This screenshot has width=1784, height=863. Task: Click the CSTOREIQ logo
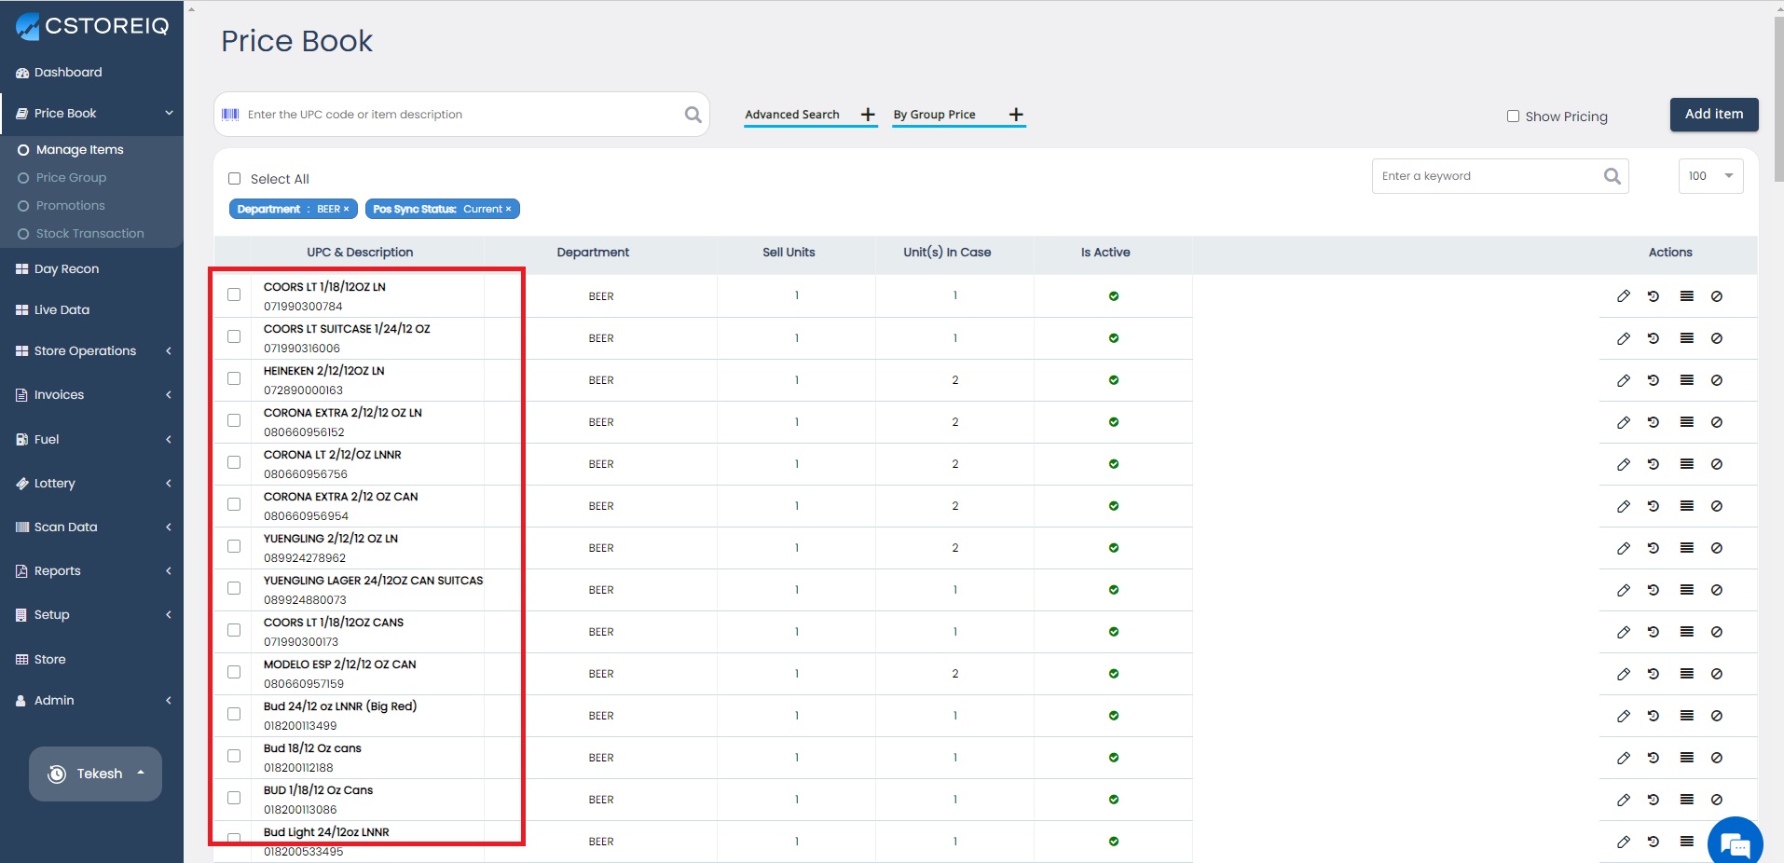pyautogui.click(x=92, y=26)
